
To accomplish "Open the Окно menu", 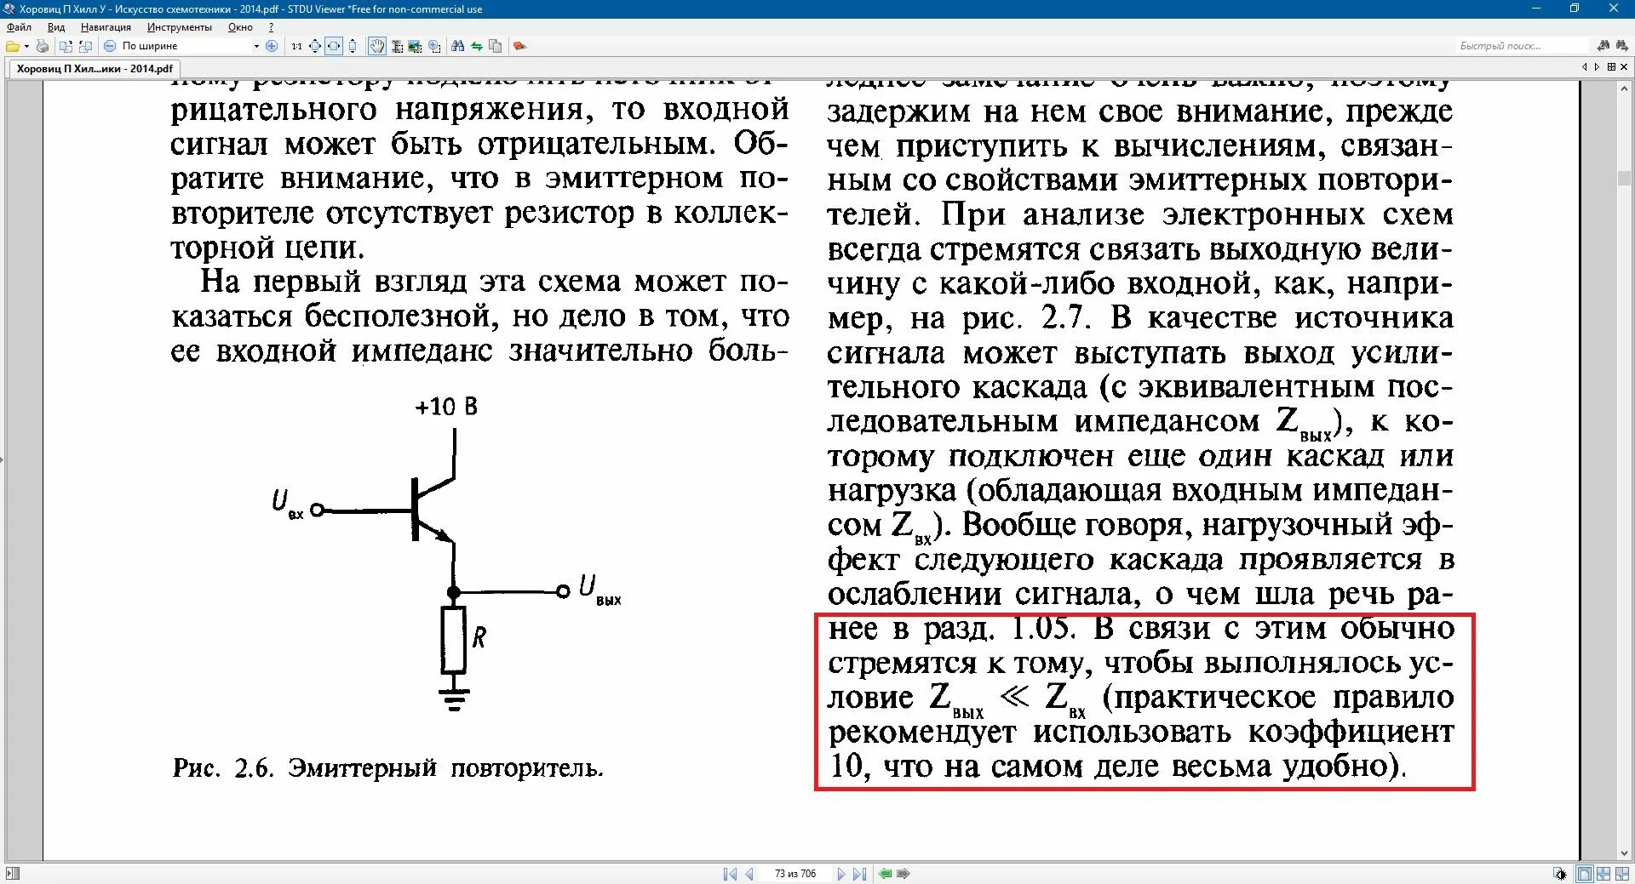I will (x=240, y=27).
